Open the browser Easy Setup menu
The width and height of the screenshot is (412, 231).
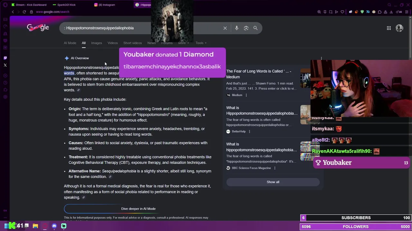(x=407, y=12)
